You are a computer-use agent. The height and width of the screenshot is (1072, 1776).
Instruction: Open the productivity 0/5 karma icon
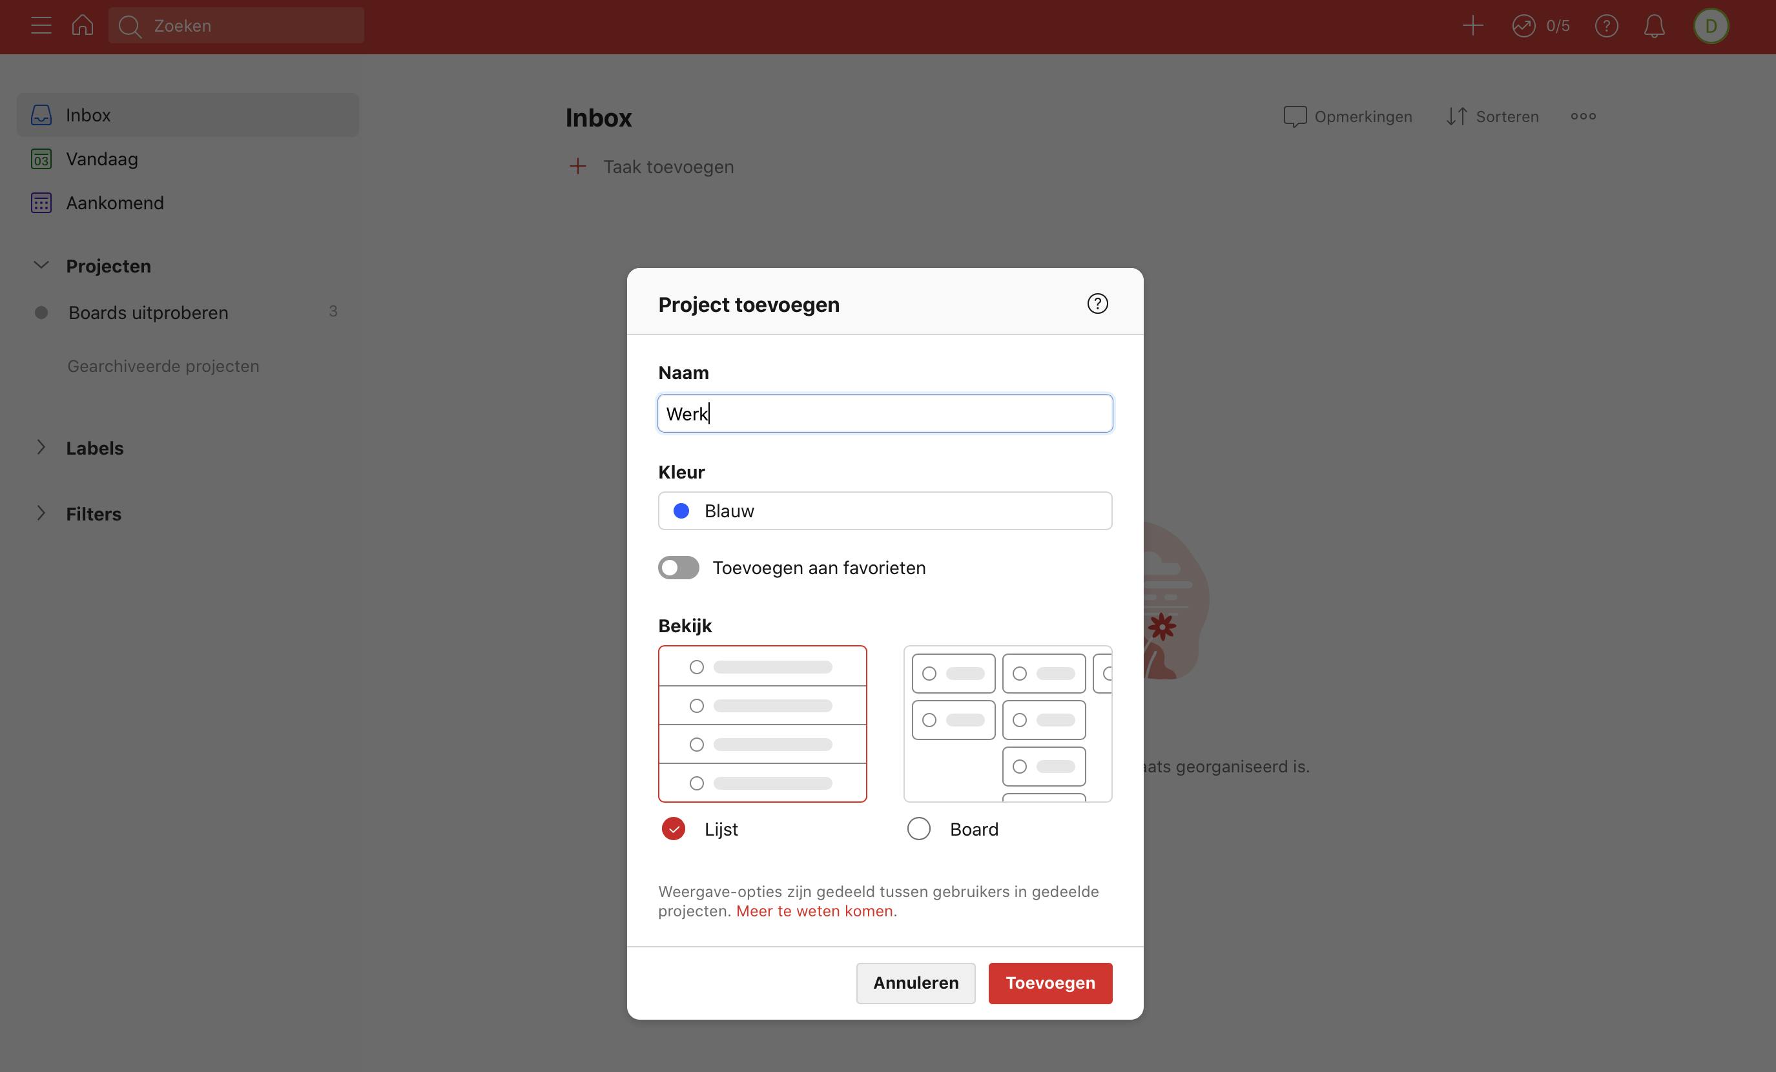[1523, 26]
